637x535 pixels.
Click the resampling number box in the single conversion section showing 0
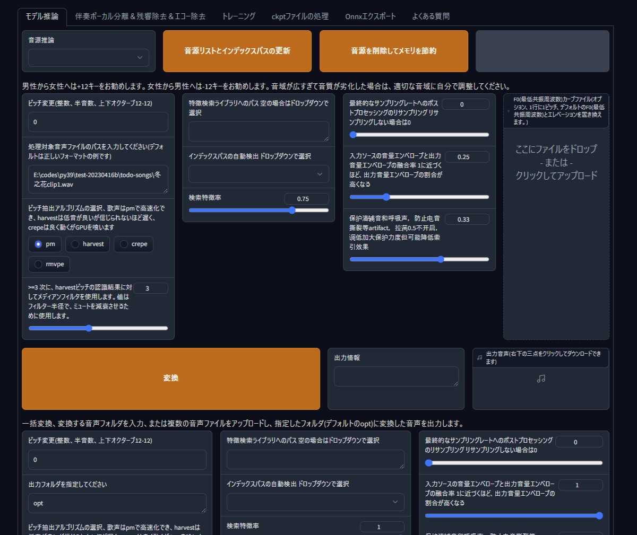(x=465, y=104)
